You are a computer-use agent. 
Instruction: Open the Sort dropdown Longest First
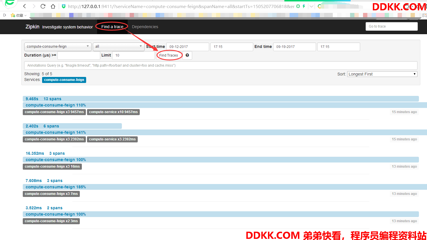click(x=382, y=74)
